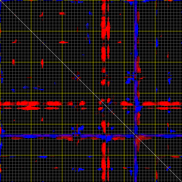Image resolution: width=182 pixels, height=182 pixels.
Task: Click the tall blue cluster beside the rightmost yellow vertical line
Action: pyautogui.click(x=157, y=42)
